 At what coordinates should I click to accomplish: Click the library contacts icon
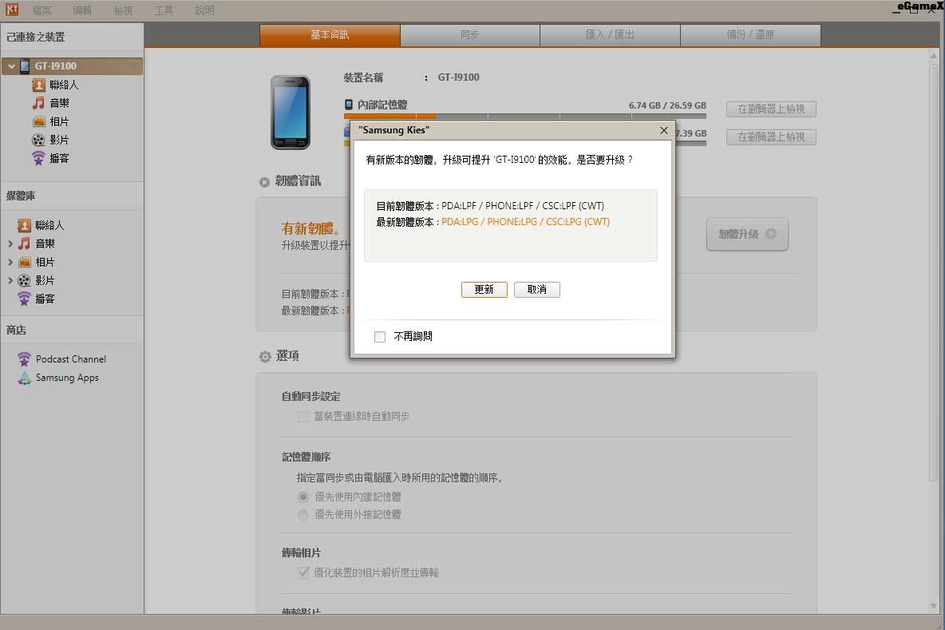(24, 225)
